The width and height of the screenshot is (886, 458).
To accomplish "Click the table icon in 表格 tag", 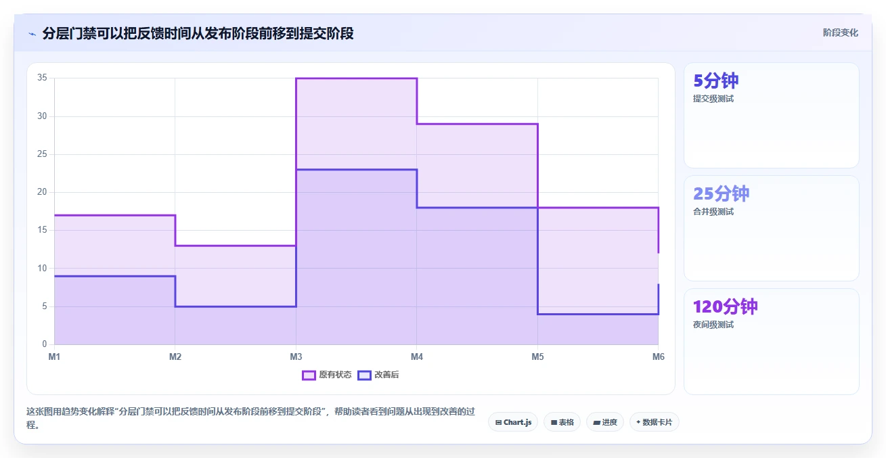I will [554, 422].
